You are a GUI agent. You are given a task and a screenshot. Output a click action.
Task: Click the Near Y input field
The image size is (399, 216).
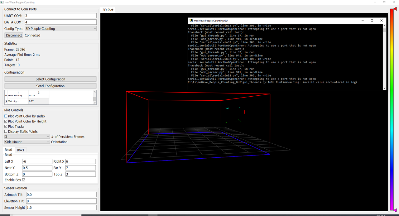coord(37,168)
